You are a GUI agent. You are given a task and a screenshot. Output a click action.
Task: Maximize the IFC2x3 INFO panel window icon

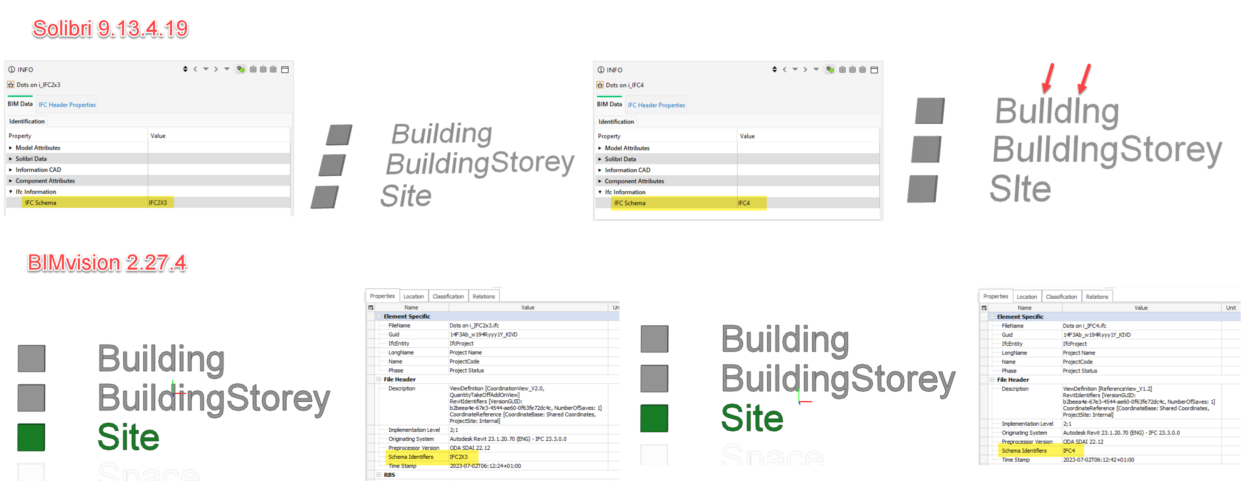click(x=285, y=70)
